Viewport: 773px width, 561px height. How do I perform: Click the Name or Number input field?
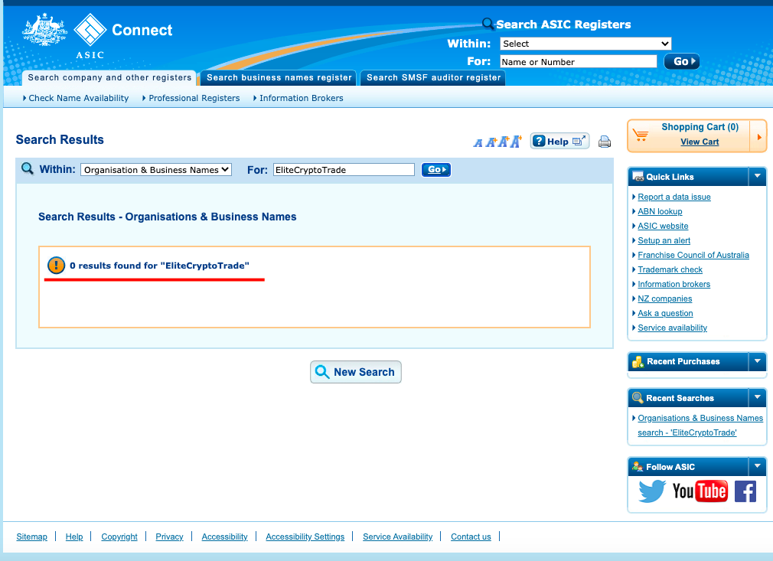tap(579, 62)
